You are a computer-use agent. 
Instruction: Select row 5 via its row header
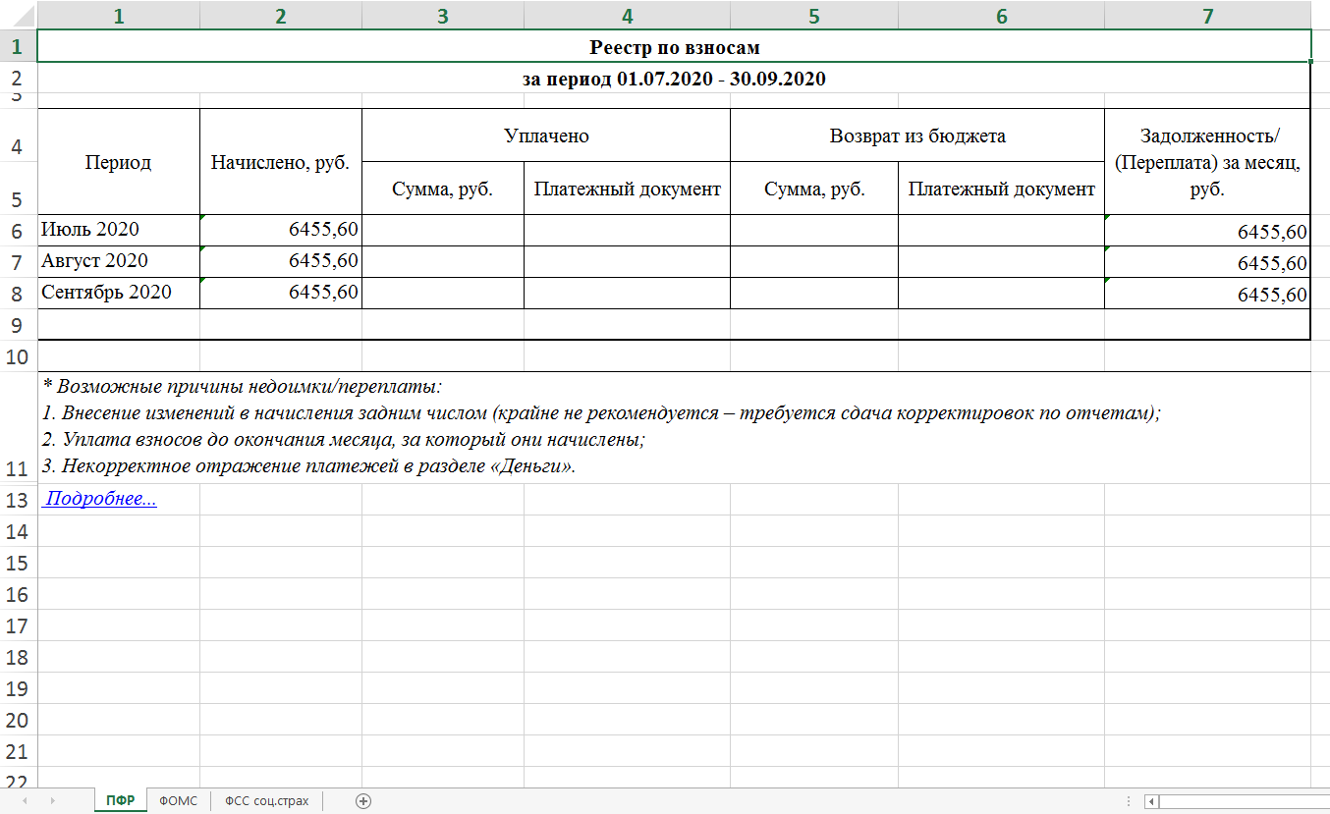tap(18, 189)
